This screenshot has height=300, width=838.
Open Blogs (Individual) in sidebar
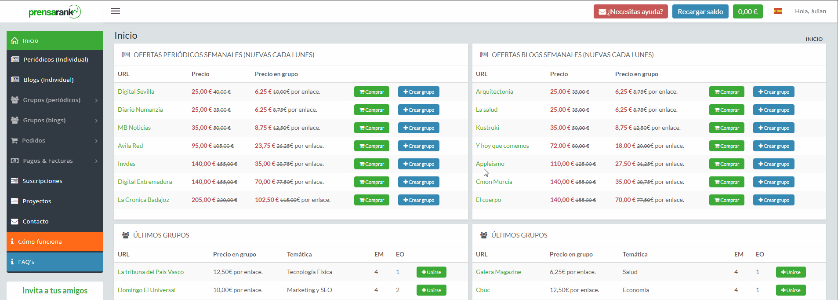pos(55,80)
